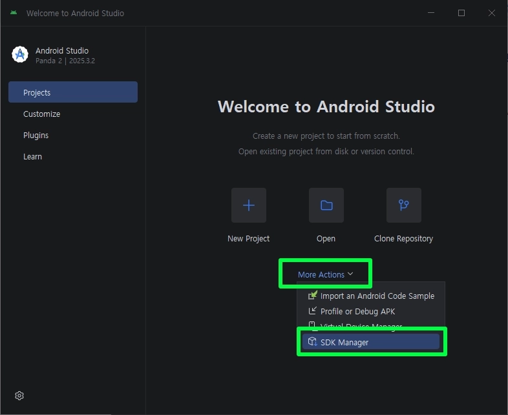Open settings via the gear icon
The height and width of the screenshot is (415, 508).
click(19, 396)
